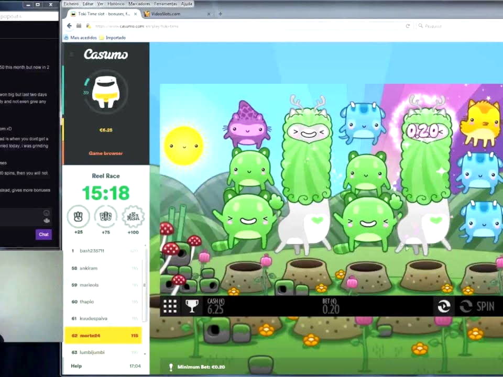The image size is (503, 377).
Task: Close the Toki Time slot tab
Action: pos(136,14)
